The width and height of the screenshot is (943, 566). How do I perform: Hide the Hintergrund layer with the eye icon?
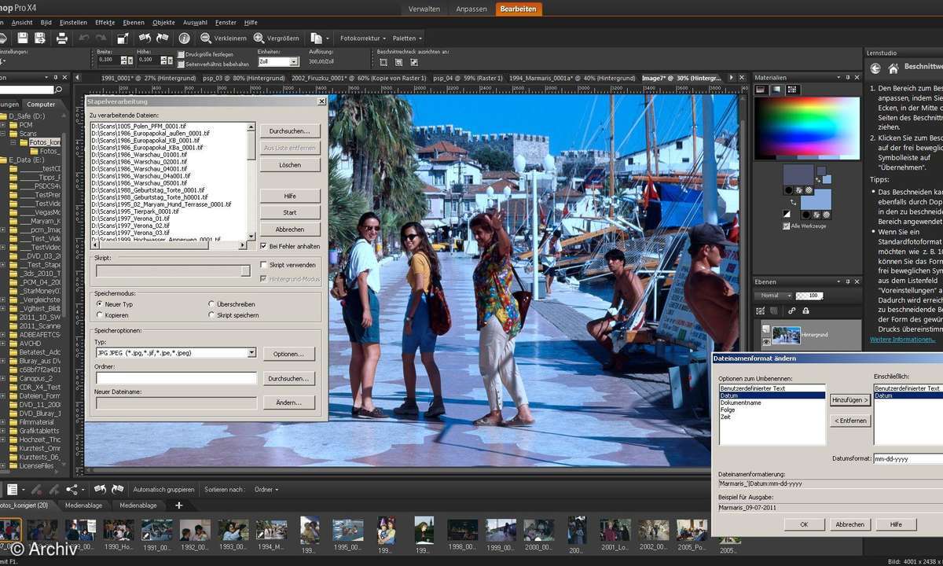[766, 344]
